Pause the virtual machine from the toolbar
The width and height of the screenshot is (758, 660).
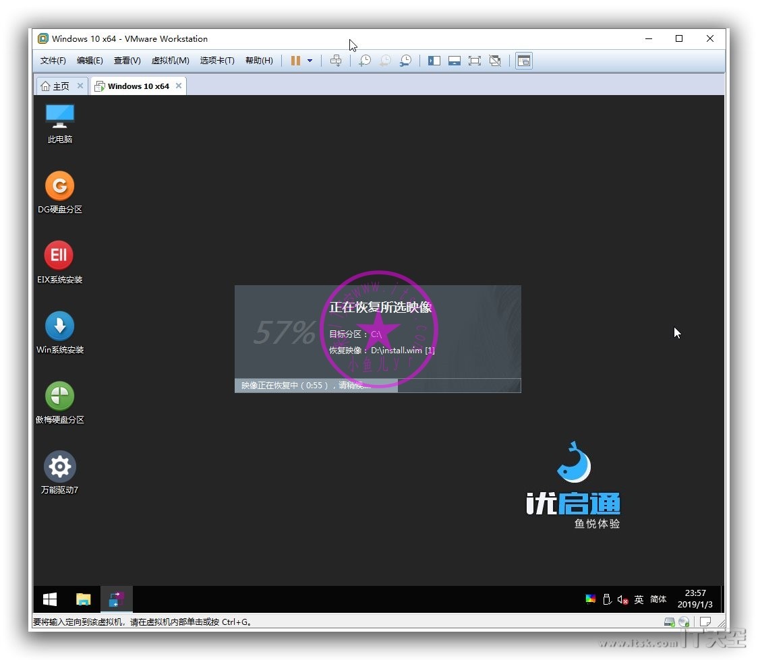(x=295, y=61)
